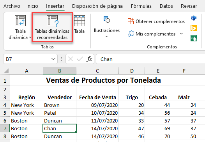Click the Tabla dinámica icon
Image resolution: width=205 pixels, height=142 pixels.
tap(20, 21)
